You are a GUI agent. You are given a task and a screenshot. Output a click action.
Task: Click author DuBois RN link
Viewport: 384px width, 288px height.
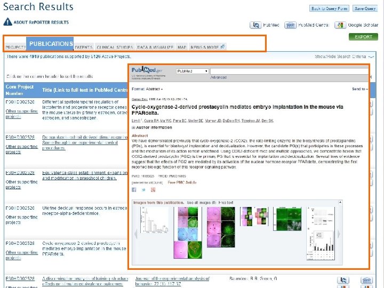coord(231,121)
